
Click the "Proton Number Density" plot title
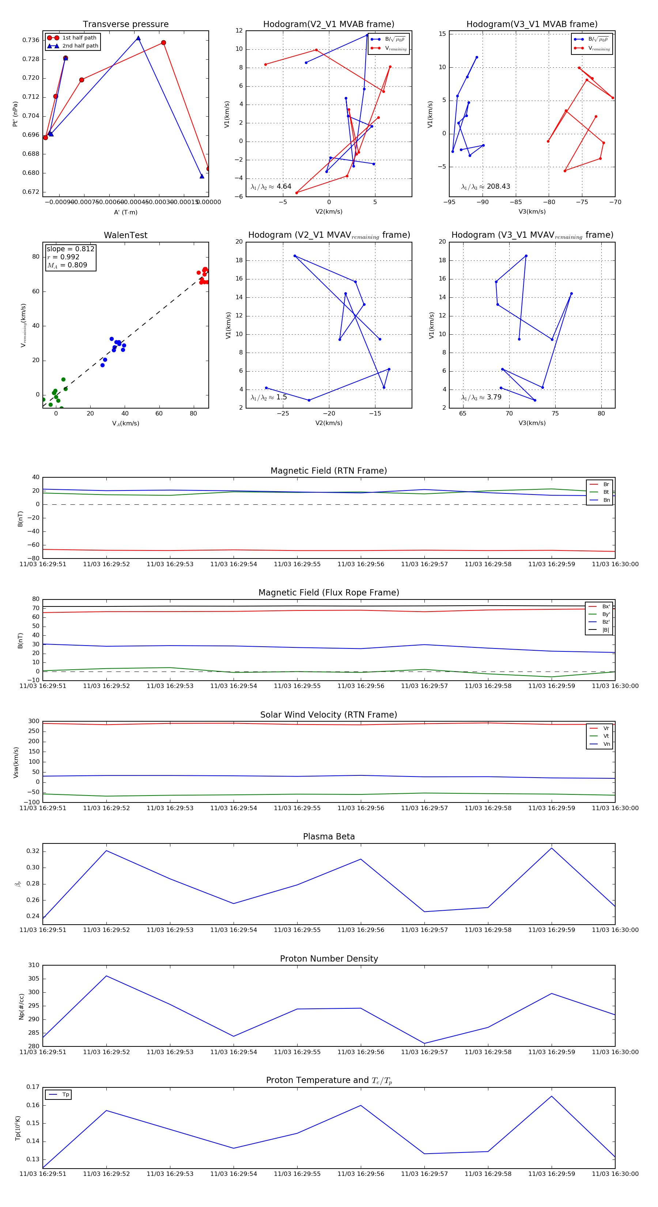click(x=329, y=958)
